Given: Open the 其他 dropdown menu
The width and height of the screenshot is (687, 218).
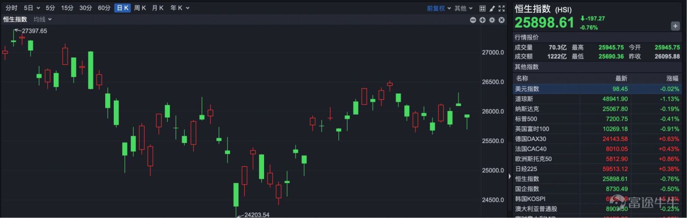Looking at the screenshot, I should (463, 8).
